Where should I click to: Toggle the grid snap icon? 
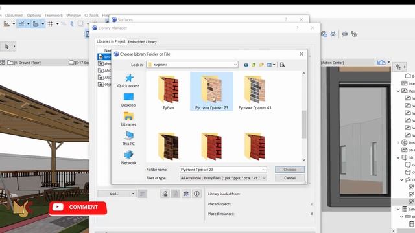[51, 24]
